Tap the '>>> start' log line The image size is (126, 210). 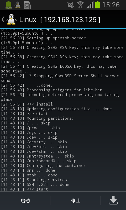24,114
